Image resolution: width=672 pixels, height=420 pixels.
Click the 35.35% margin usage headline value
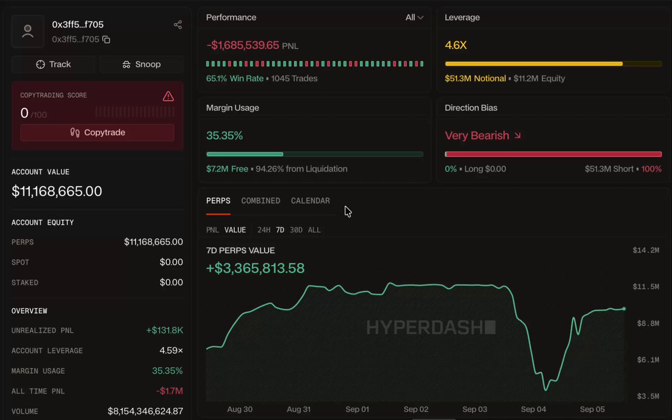225,135
